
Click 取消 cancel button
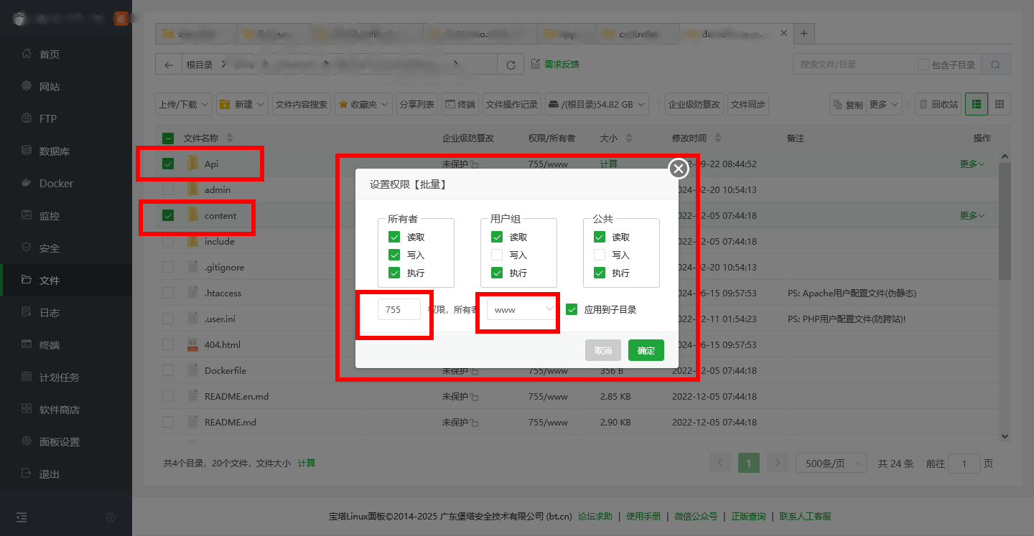pos(603,350)
